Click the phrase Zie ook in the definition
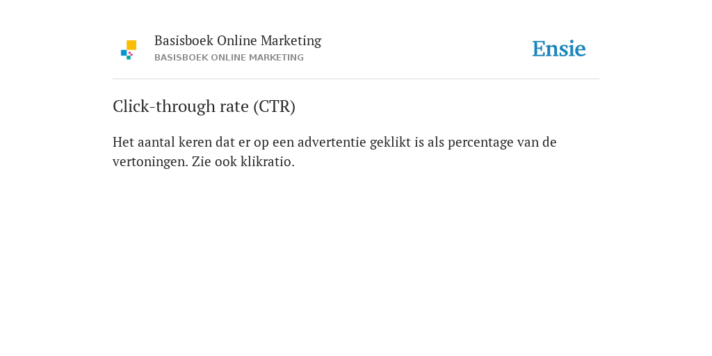 coord(214,161)
